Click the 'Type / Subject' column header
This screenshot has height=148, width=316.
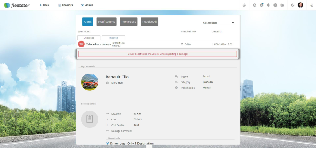click(84, 31)
